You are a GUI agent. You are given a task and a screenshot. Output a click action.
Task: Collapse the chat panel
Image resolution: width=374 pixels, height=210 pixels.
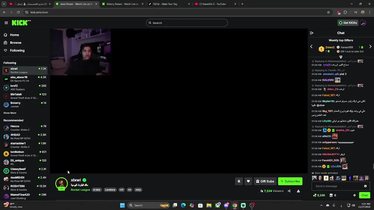311,33
